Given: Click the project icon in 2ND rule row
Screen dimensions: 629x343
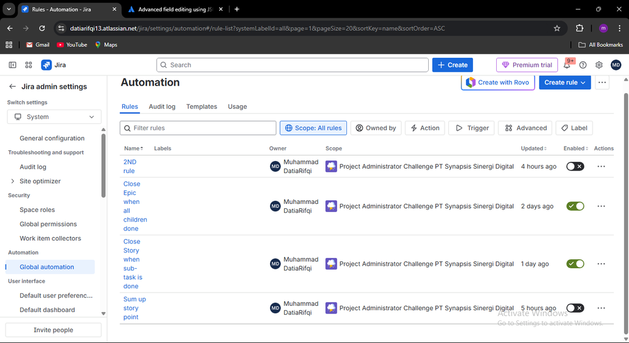Looking at the screenshot, I should tap(331, 167).
